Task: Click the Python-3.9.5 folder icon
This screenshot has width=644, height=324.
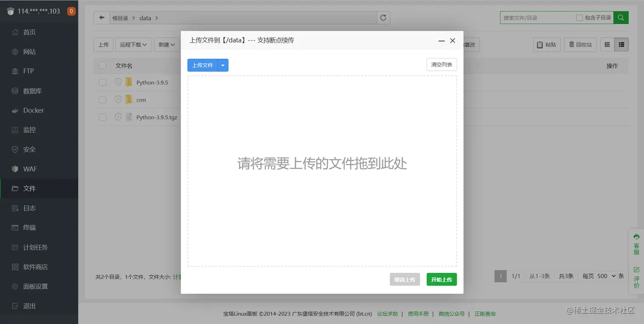Action: coord(129,82)
